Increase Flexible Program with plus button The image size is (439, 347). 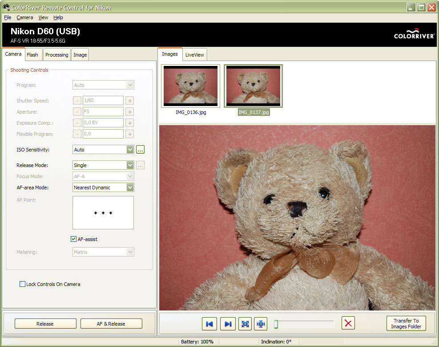point(129,134)
